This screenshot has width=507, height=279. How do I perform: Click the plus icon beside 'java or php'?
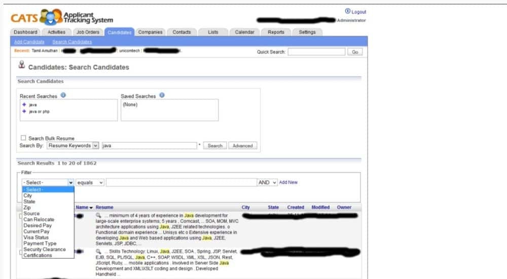click(24, 111)
